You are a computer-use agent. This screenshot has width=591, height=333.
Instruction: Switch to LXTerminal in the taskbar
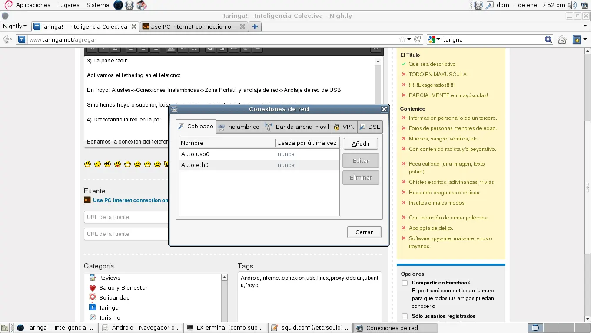[225, 328]
